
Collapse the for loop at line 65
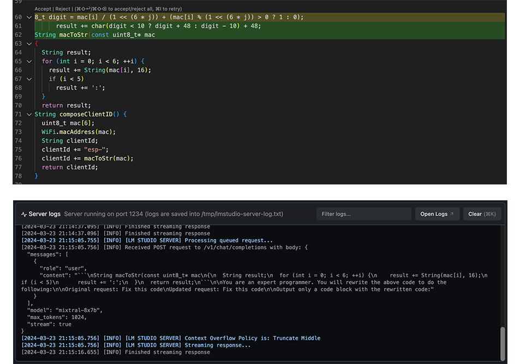29,61
